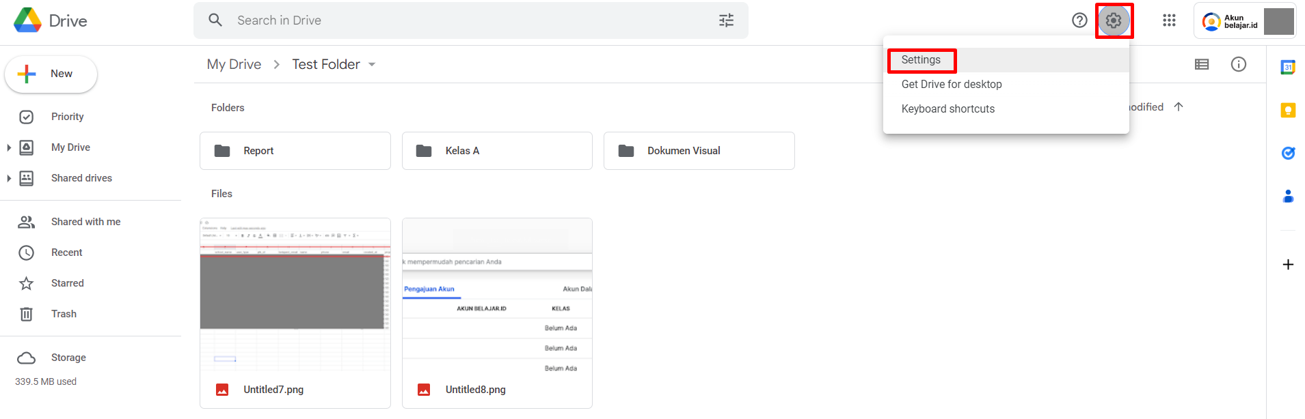Click the Folders section heading
Screen dimensions: 1305x419
tap(228, 108)
